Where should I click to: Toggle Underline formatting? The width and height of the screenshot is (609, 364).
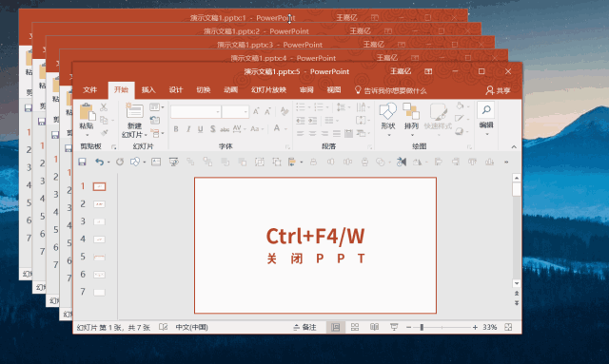[201, 129]
